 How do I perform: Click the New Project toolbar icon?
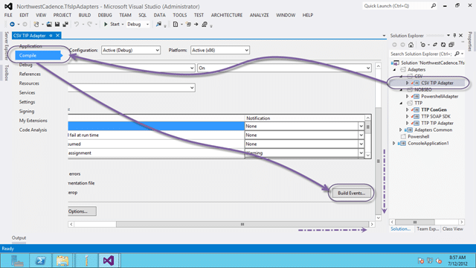click(x=36, y=25)
